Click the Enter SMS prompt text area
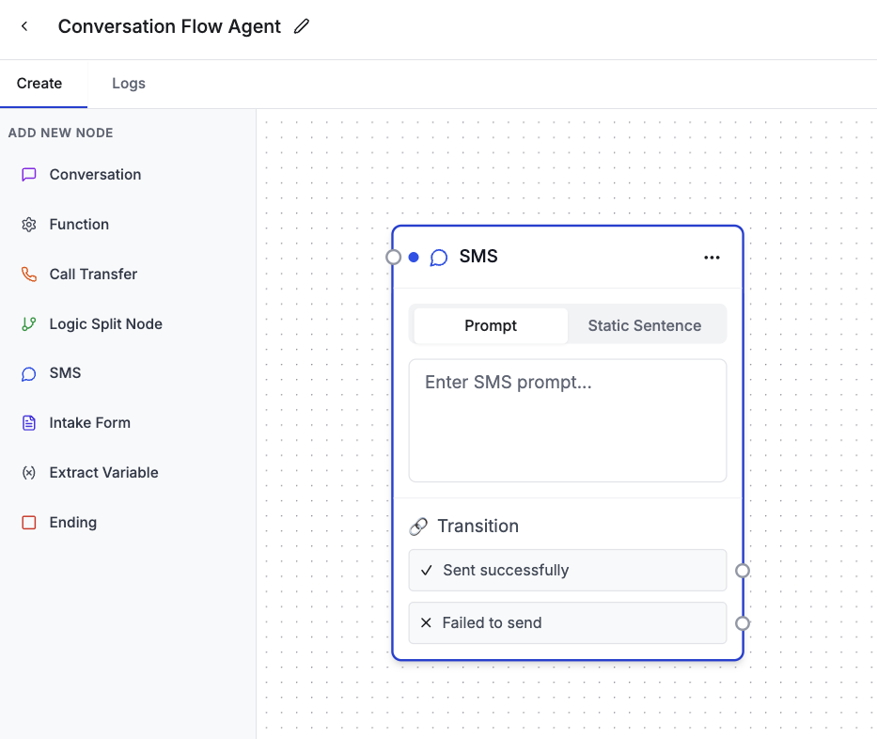 click(567, 420)
